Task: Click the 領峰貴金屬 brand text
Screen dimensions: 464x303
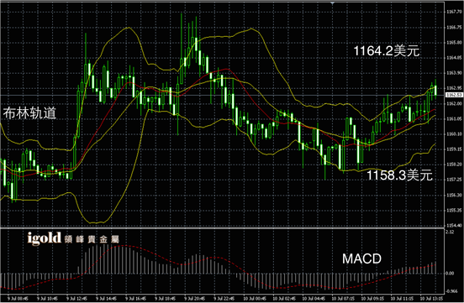Action: (x=92, y=239)
